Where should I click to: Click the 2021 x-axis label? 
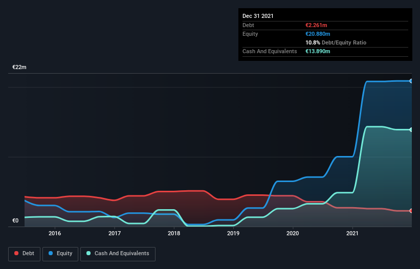[x=352, y=233]
